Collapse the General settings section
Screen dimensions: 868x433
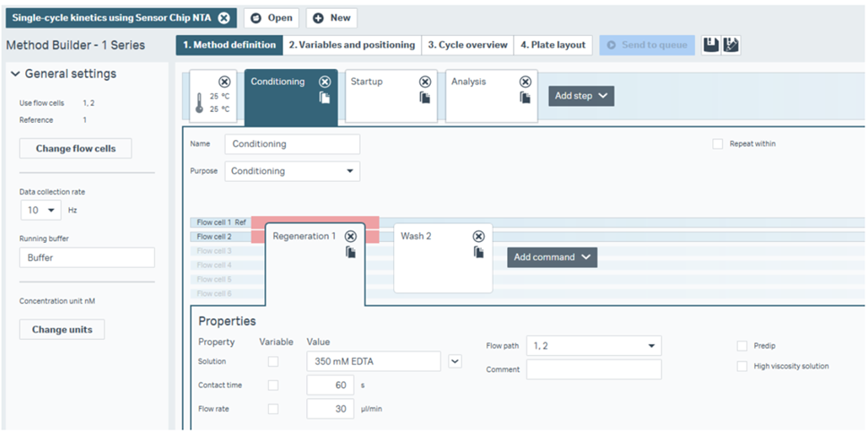pyautogui.click(x=15, y=74)
